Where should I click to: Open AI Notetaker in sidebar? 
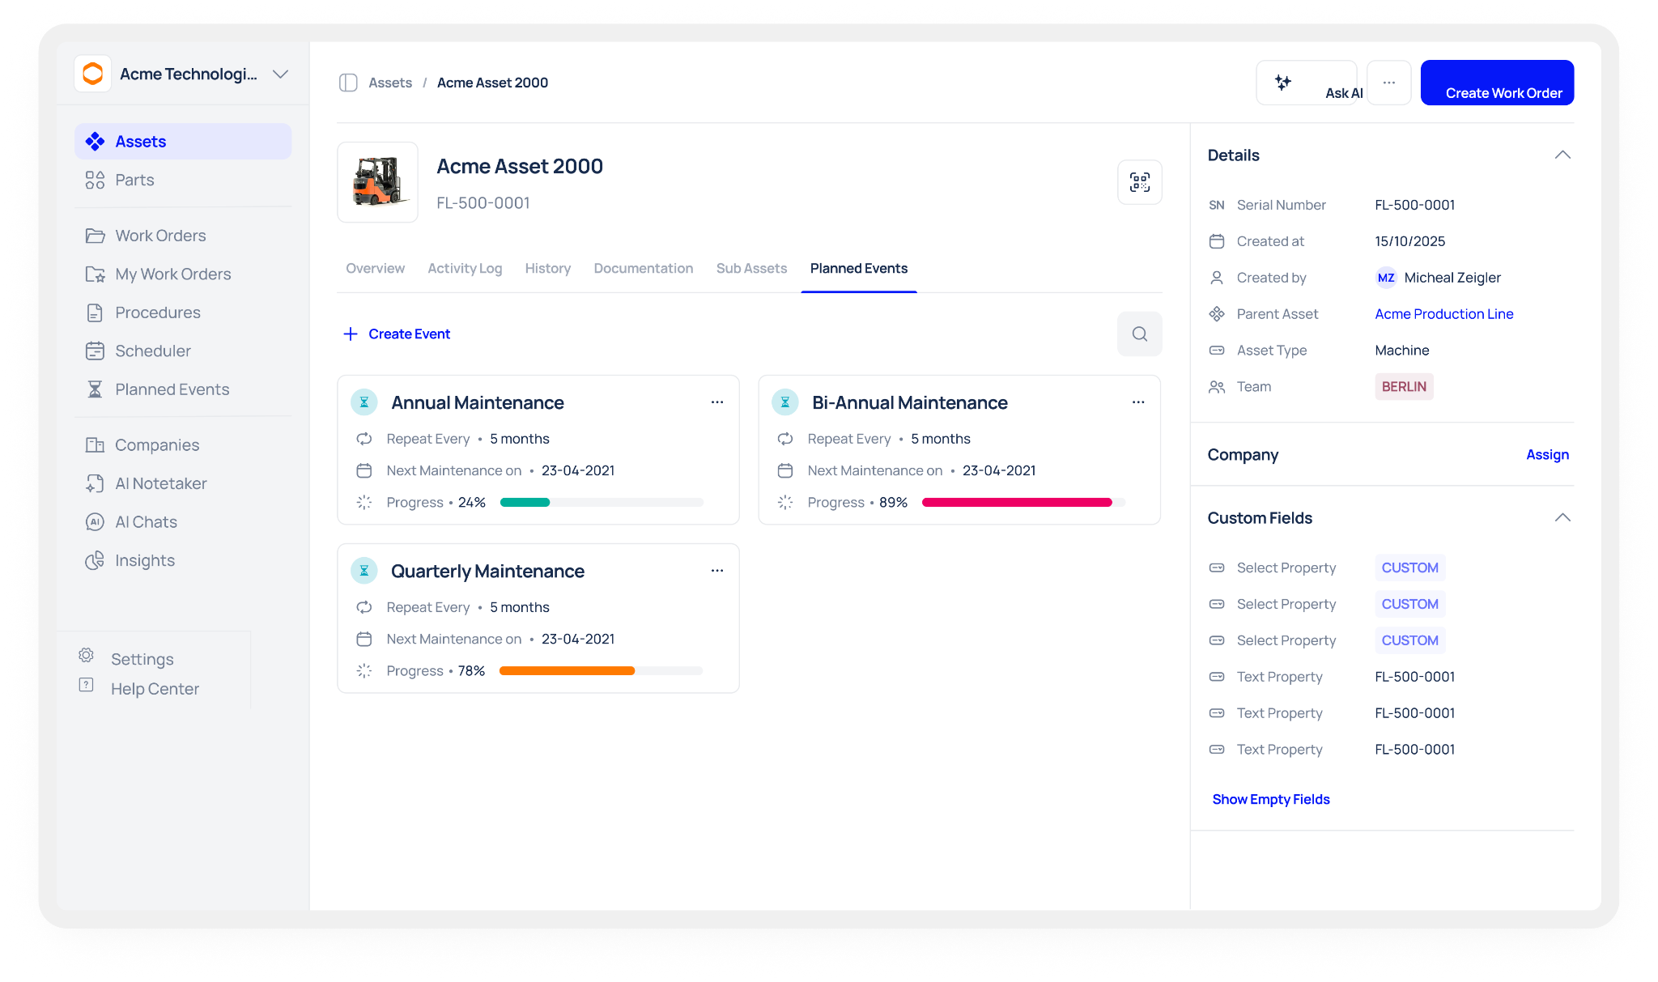[160, 483]
